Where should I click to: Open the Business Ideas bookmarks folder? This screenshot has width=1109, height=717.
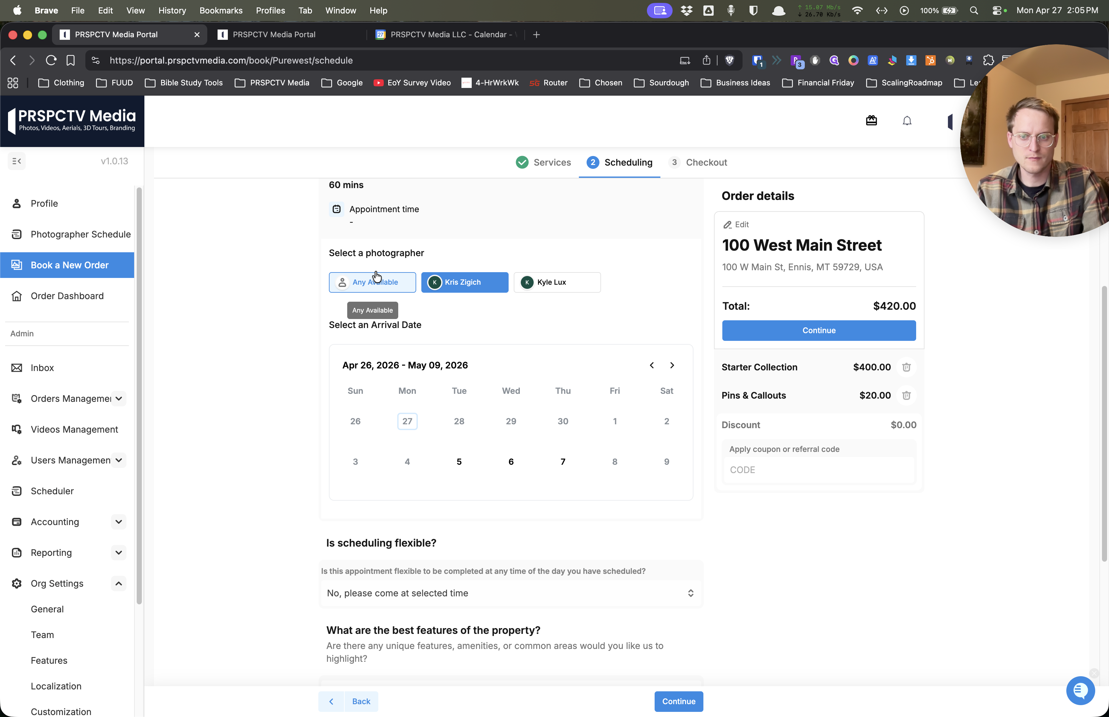[x=735, y=83]
